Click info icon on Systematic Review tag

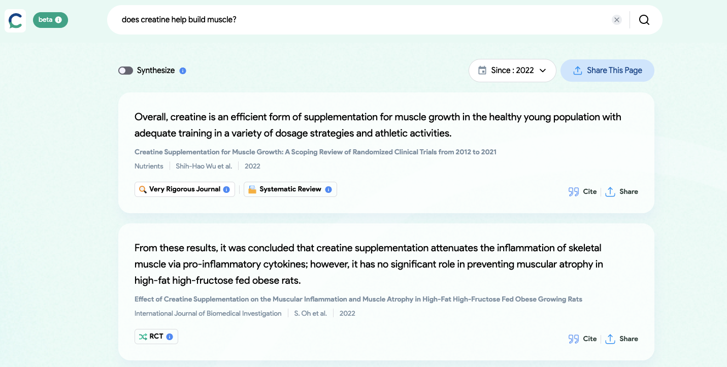(328, 189)
